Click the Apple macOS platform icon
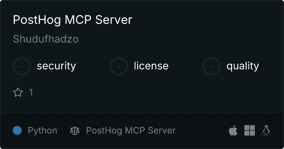The height and width of the screenshot is (149, 284). [233, 130]
